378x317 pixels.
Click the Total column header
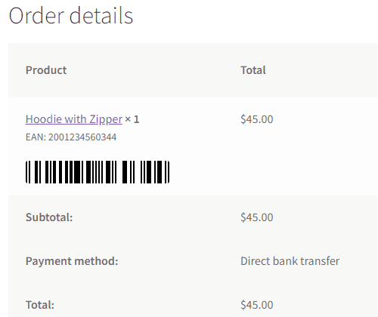pos(253,70)
